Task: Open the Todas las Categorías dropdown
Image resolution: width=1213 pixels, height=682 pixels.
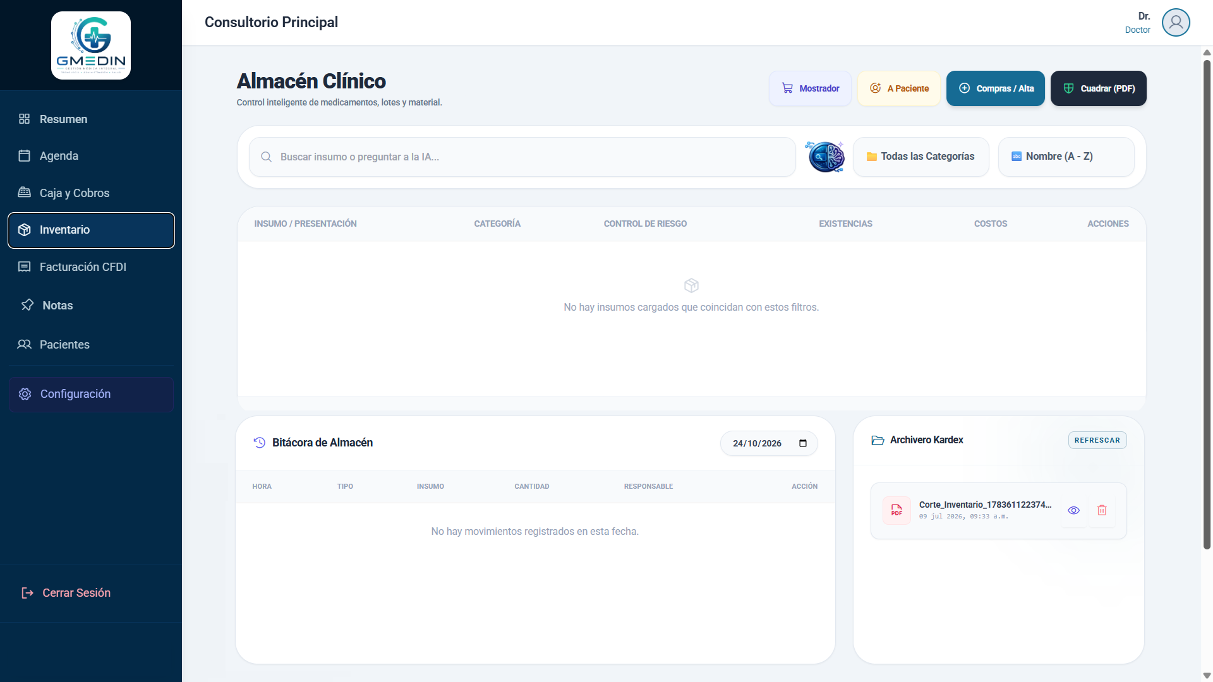Action: (920, 157)
